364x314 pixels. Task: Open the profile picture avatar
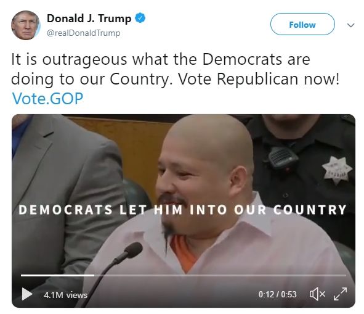25,25
